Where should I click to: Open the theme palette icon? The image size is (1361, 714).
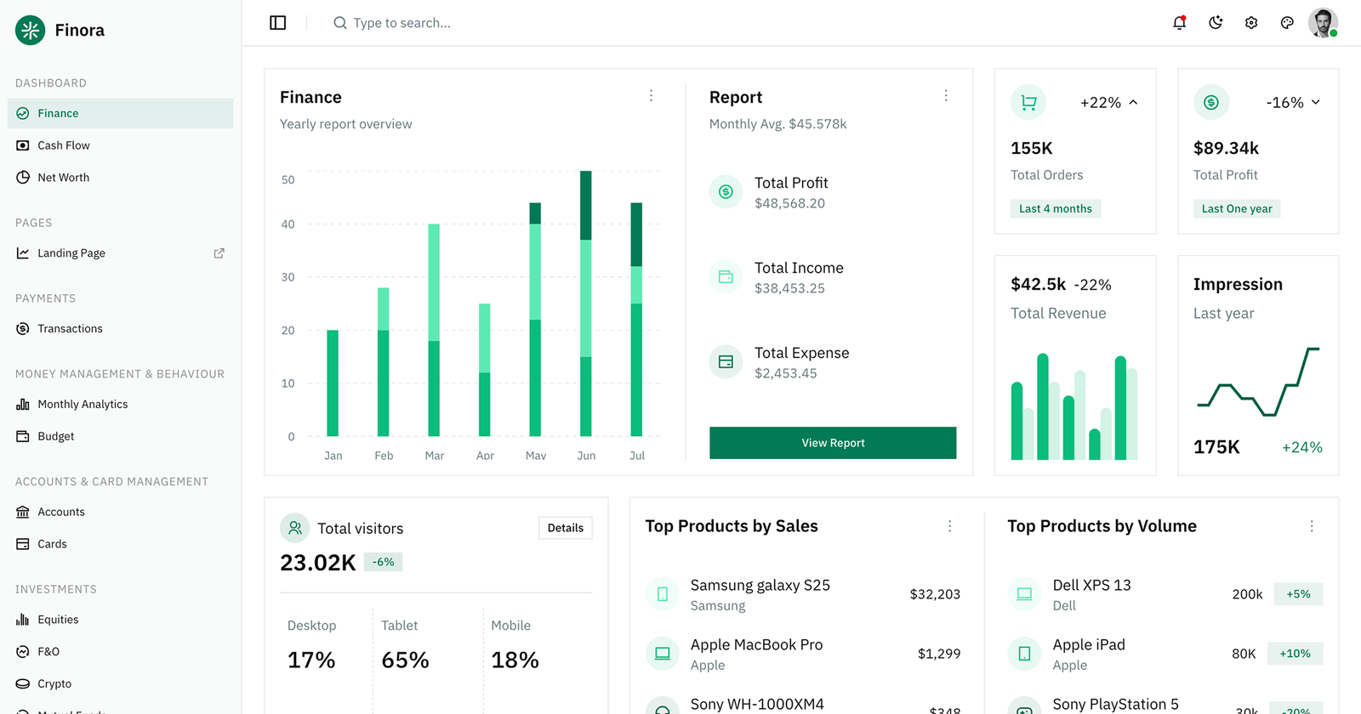[x=1287, y=23]
